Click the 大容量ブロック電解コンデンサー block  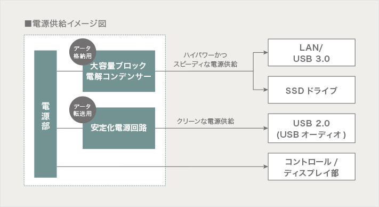click(119, 71)
